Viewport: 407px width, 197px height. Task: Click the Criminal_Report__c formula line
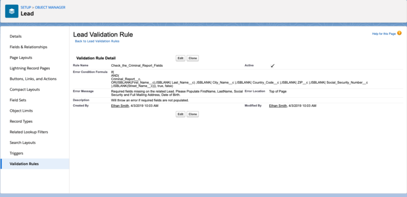pyautogui.click(x=126, y=79)
